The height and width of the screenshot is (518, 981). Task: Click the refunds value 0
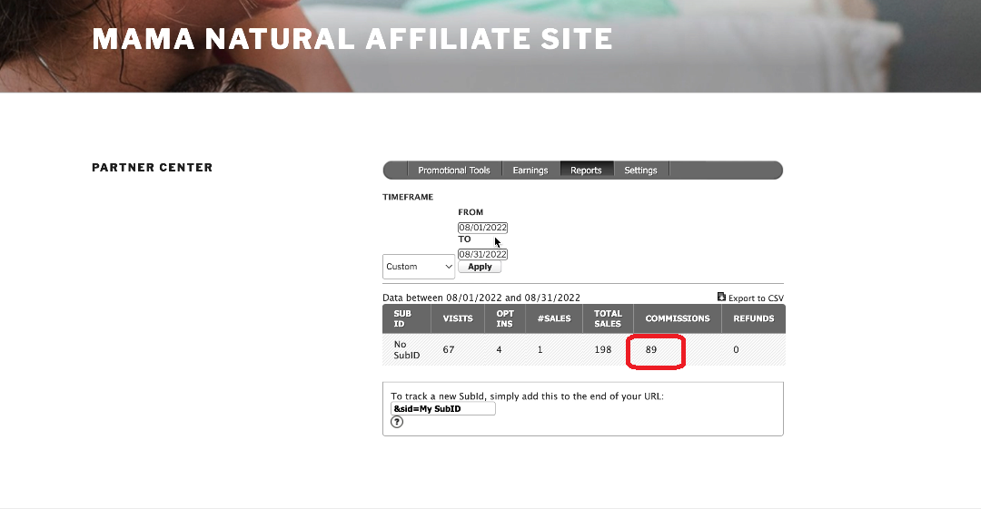pyautogui.click(x=737, y=350)
